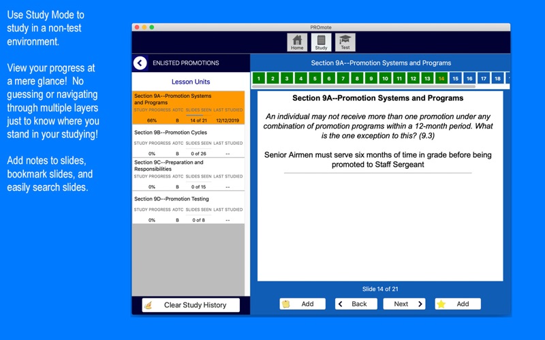The height and width of the screenshot is (340, 545).
Task: Click the yellow minimize window button
Action: click(x=144, y=27)
